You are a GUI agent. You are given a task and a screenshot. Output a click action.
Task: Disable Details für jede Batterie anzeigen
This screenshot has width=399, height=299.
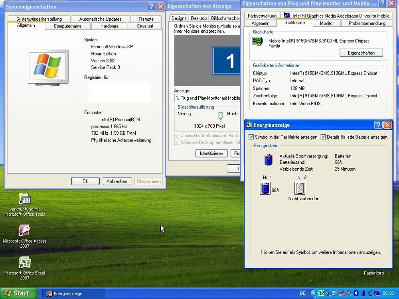tap(323, 137)
